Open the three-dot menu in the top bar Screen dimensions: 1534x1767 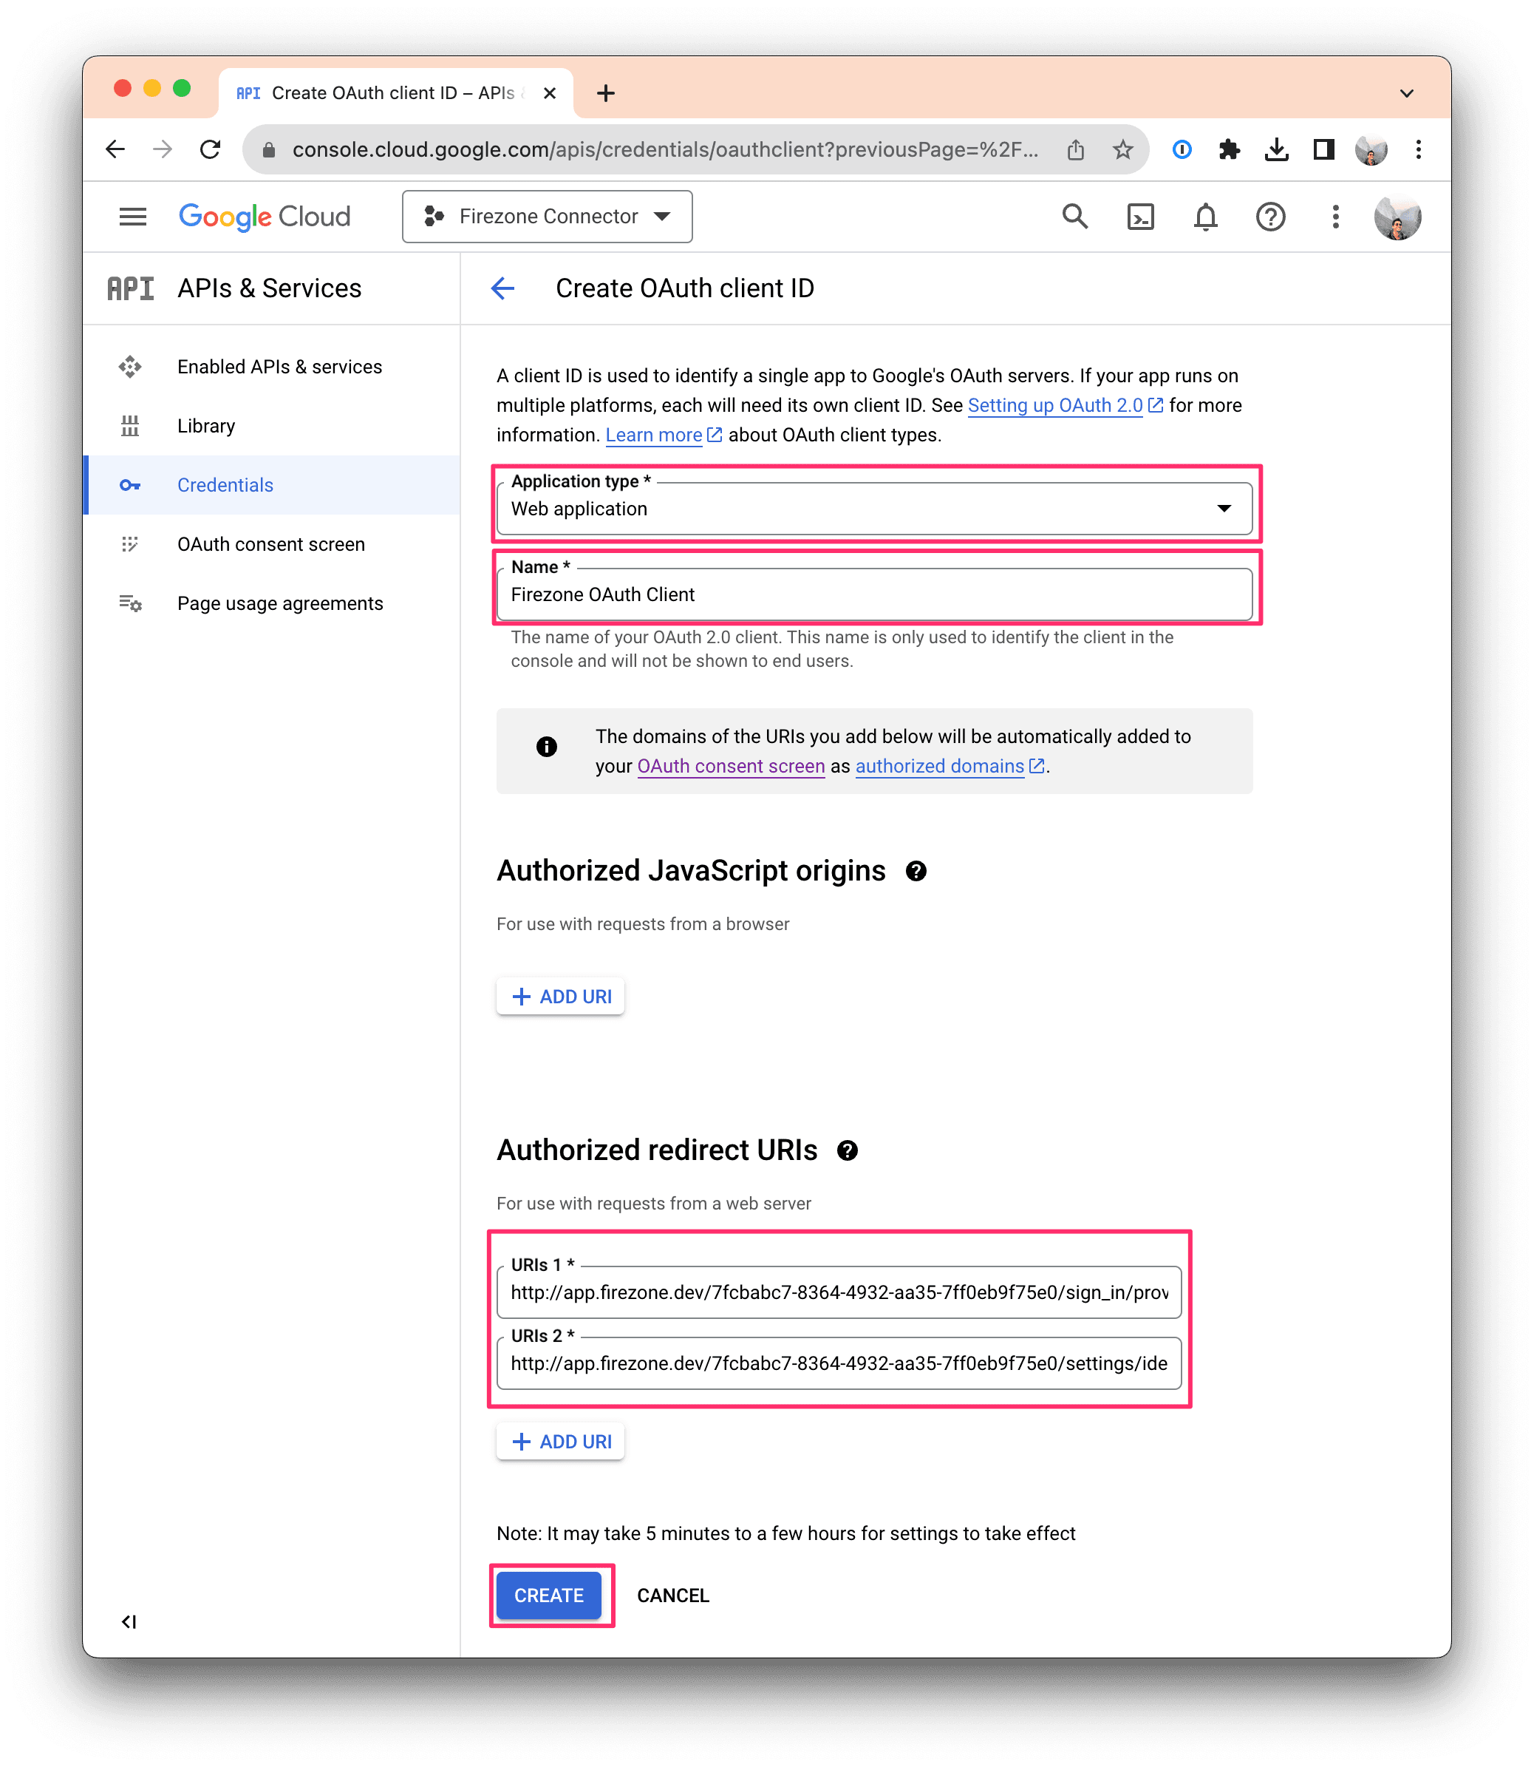coord(1335,217)
